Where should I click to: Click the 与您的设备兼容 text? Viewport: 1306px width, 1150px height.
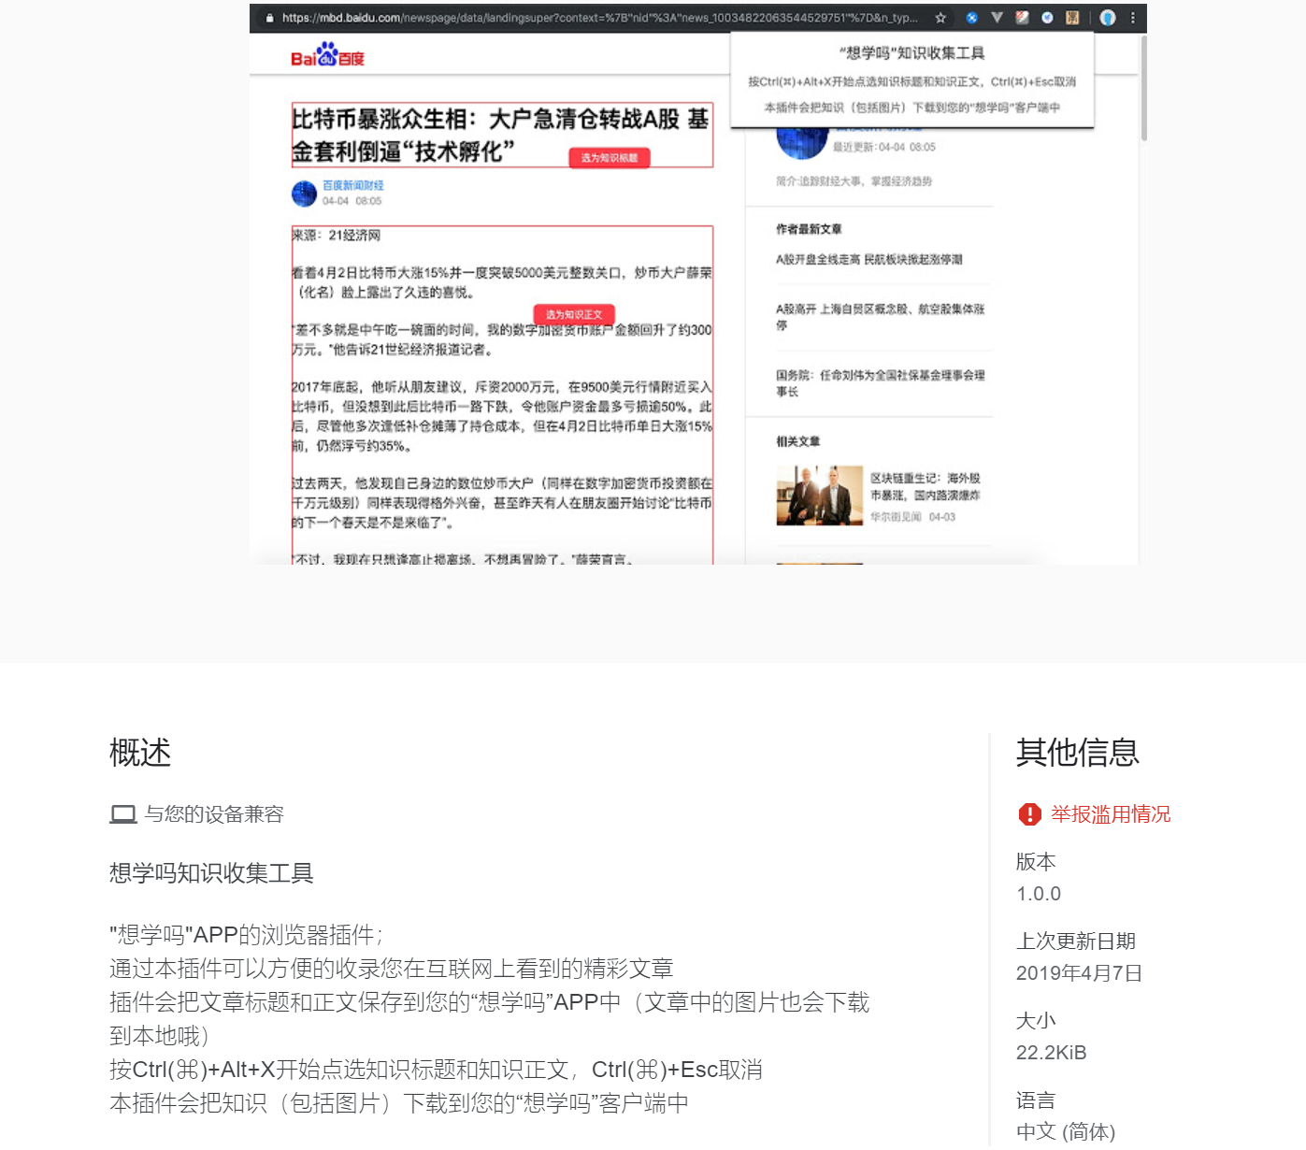[x=214, y=814]
